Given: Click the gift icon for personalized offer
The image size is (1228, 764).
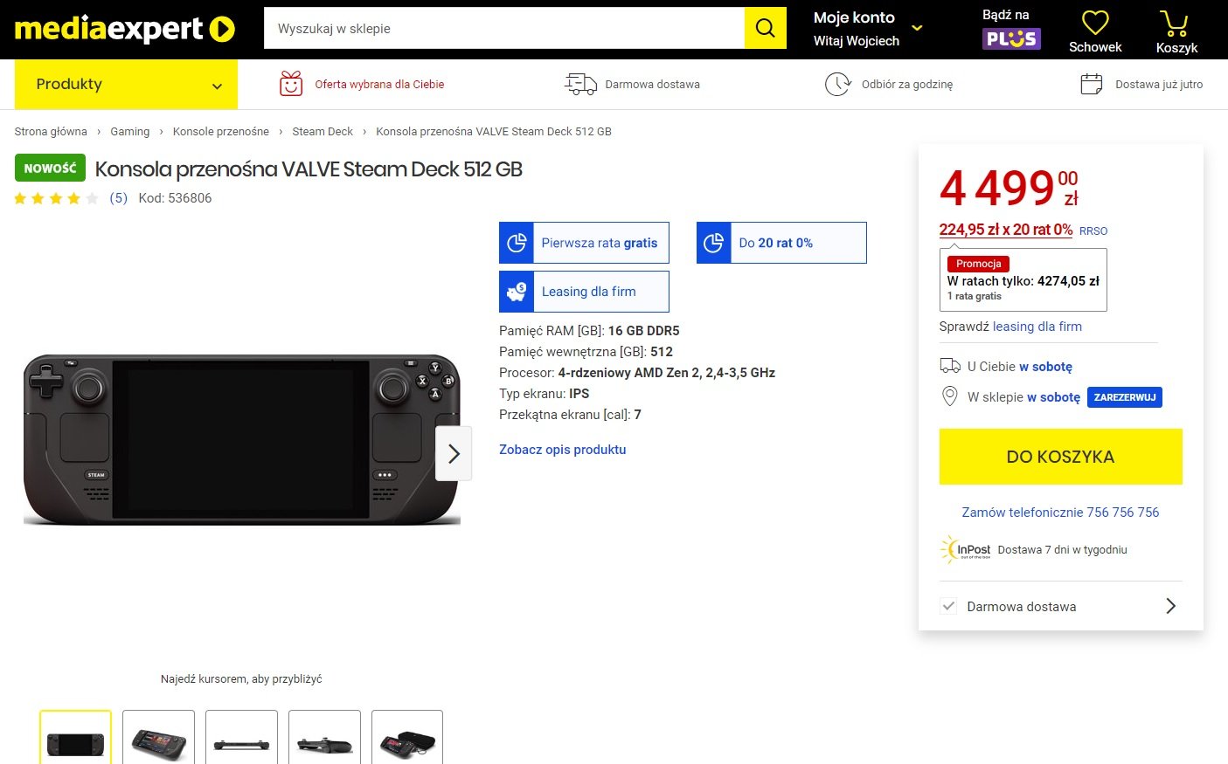Looking at the screenshot, I should tap(291, 84).
